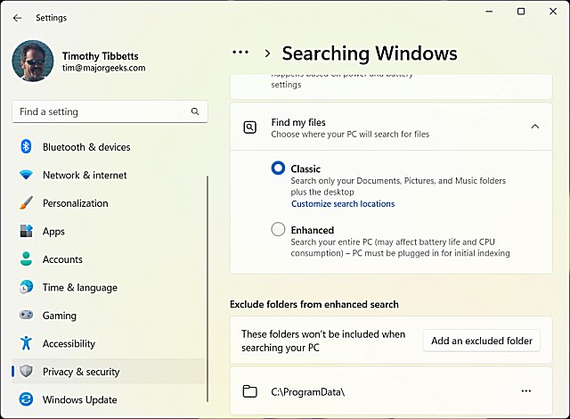Open Privacy & security settings page

(x=81, y=372)
